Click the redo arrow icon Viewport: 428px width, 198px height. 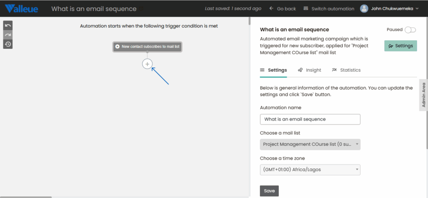tap(8, 35)
